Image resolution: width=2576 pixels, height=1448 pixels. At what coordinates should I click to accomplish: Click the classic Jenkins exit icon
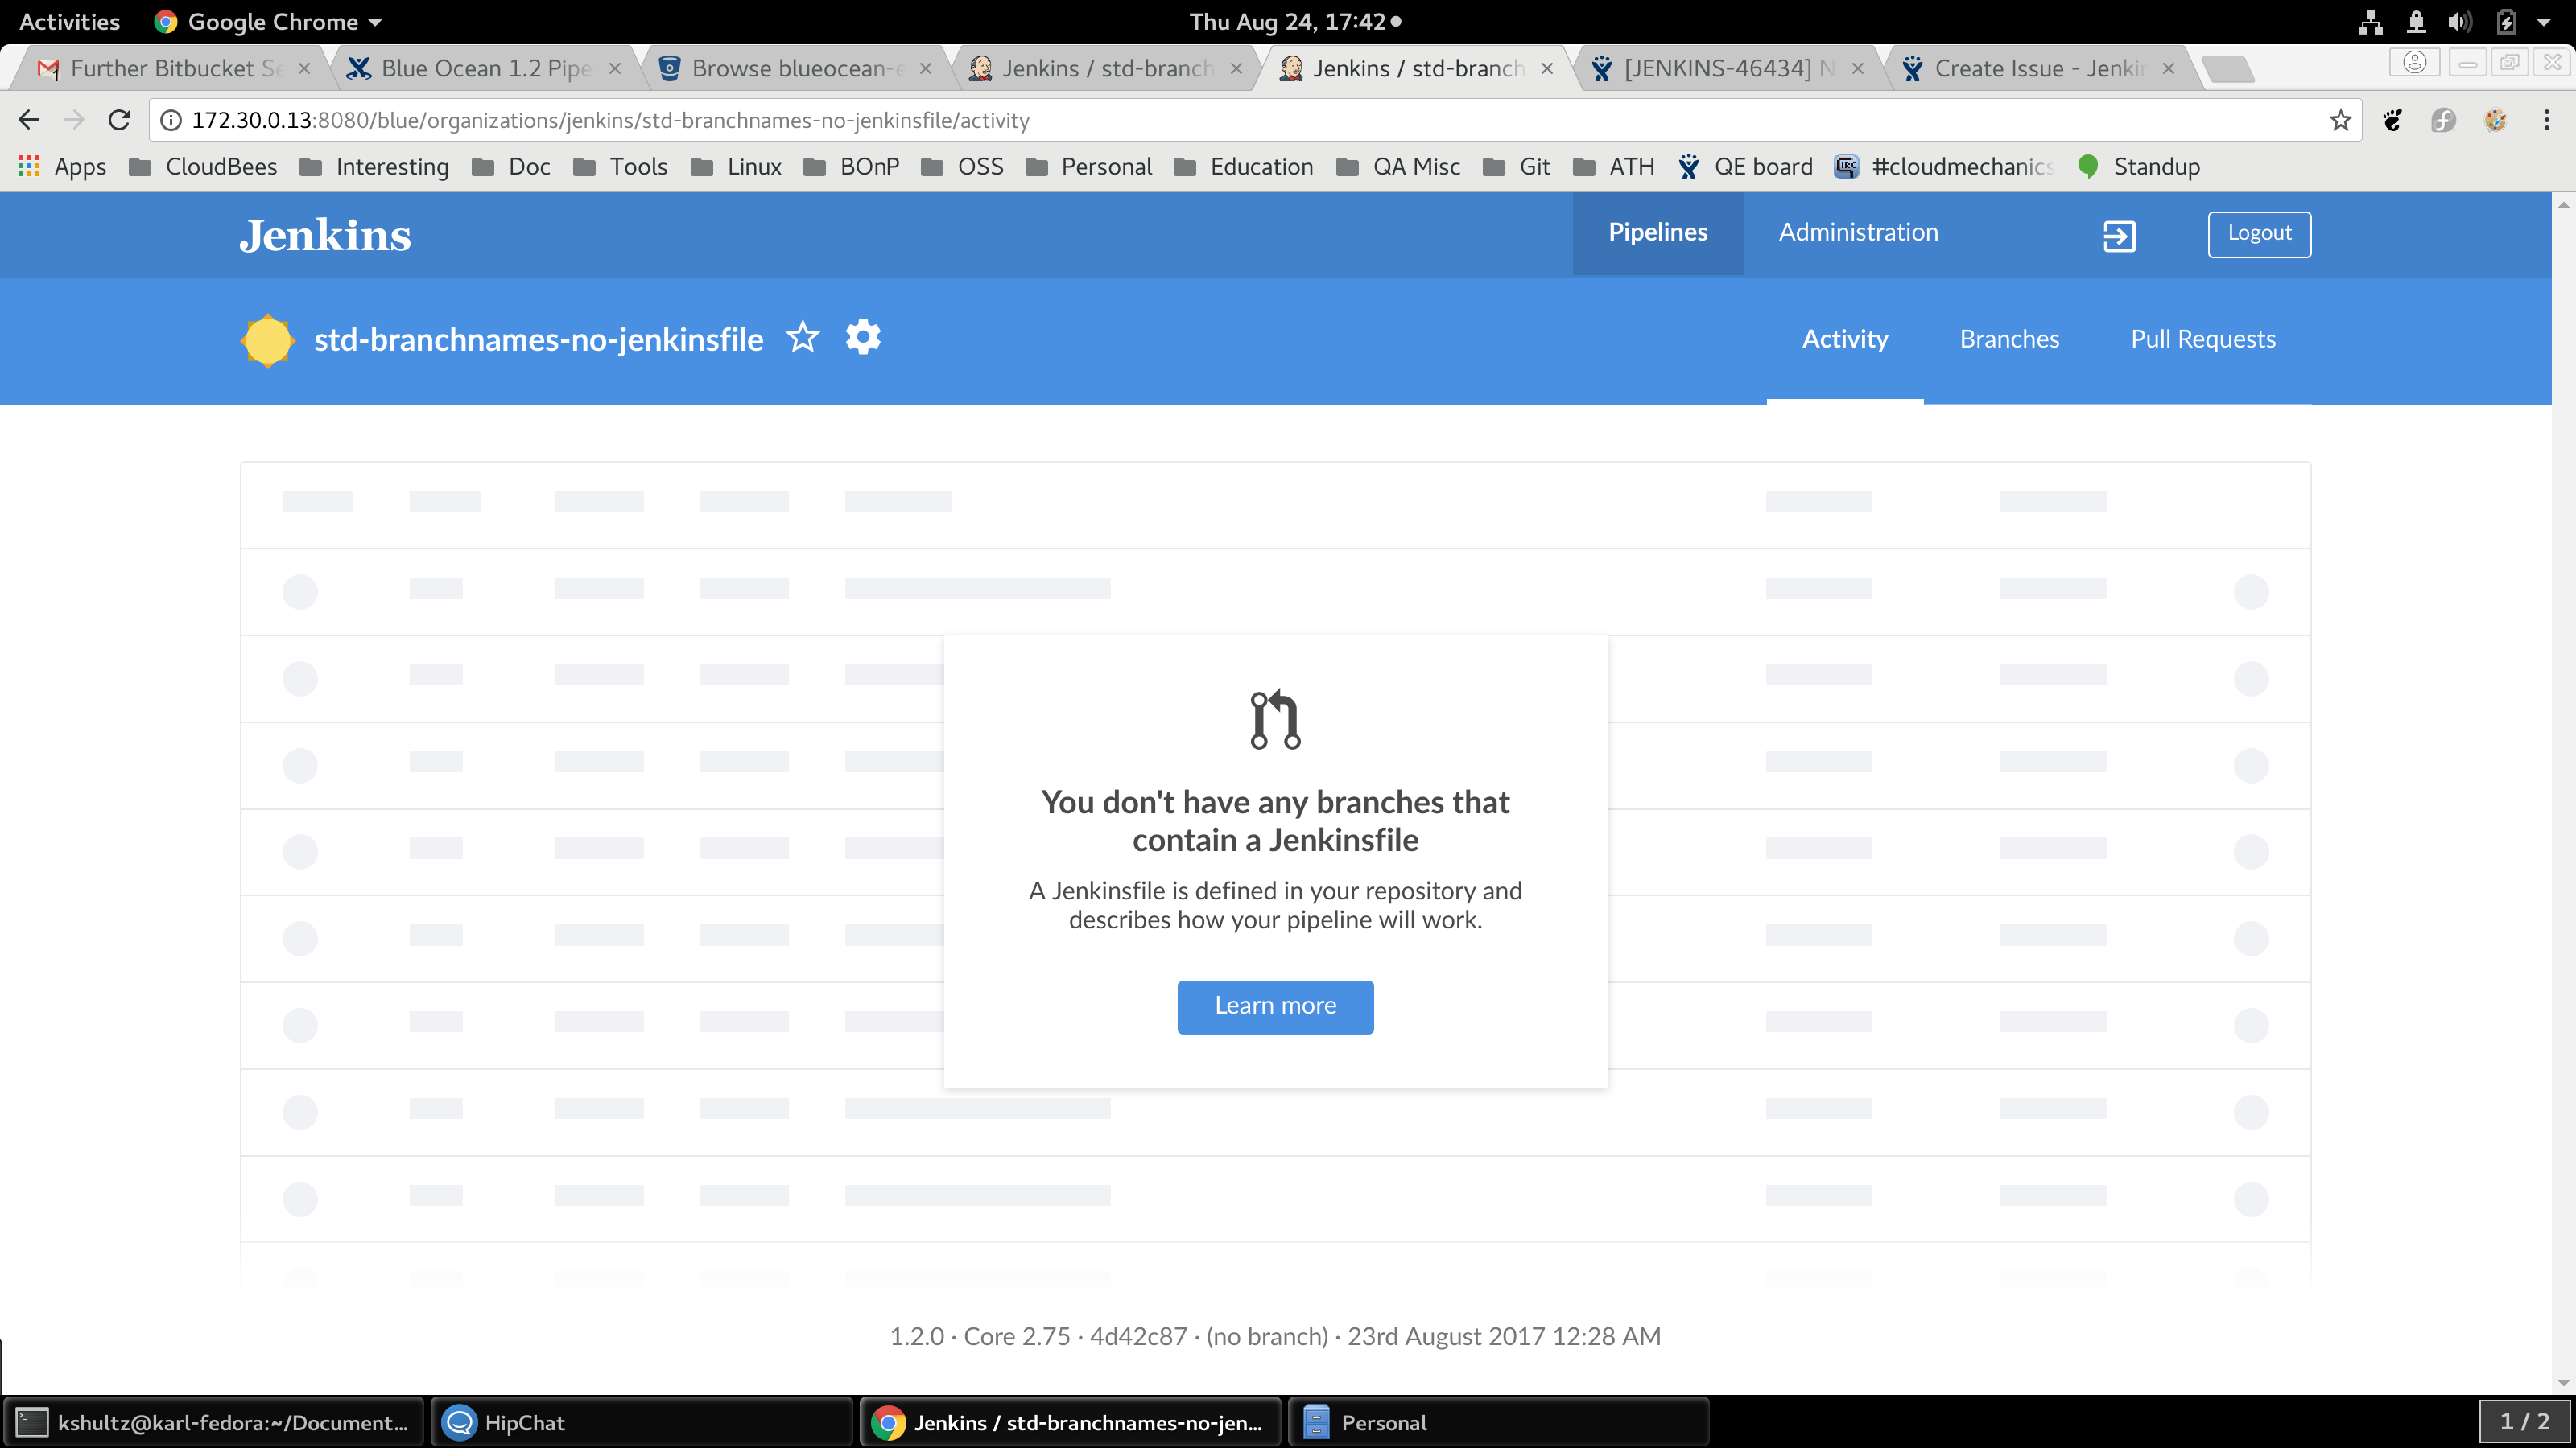2119,236
